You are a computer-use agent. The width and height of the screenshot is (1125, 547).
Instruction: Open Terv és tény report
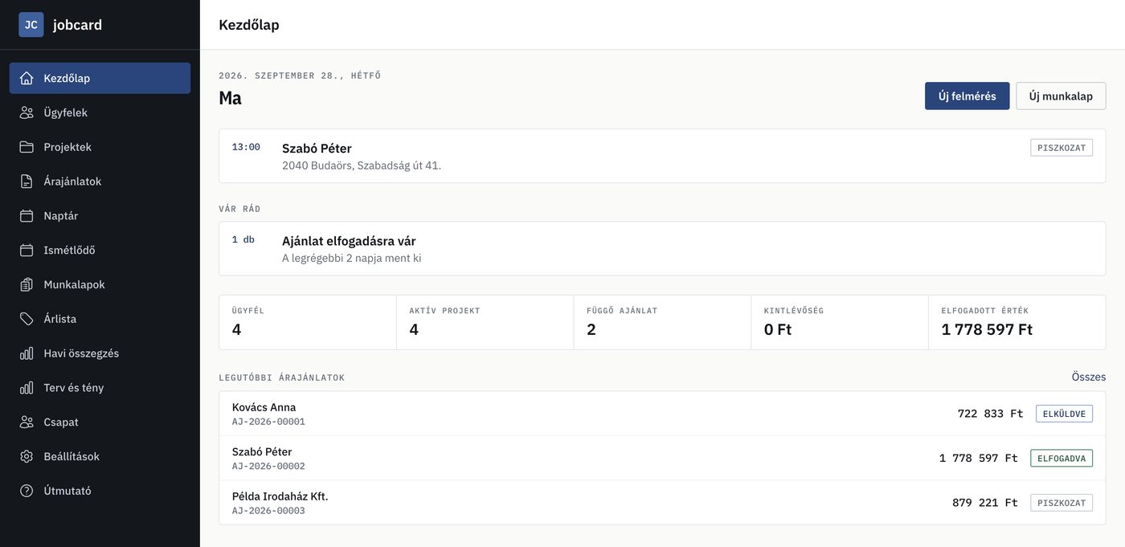(100, 388)
